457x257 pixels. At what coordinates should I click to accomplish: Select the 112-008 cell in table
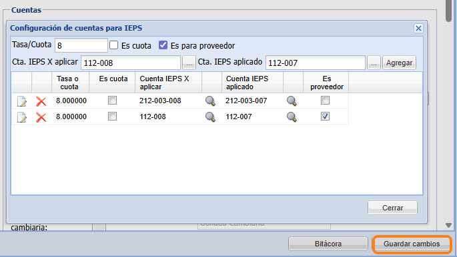(x=153, y=117)
